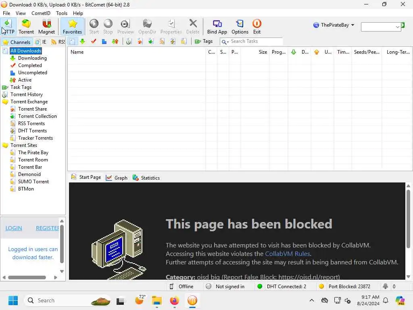Click the login panel horizontal scrollbar thumb

point(27,277)
